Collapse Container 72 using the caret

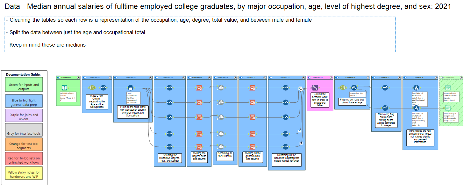click(303, 78)
